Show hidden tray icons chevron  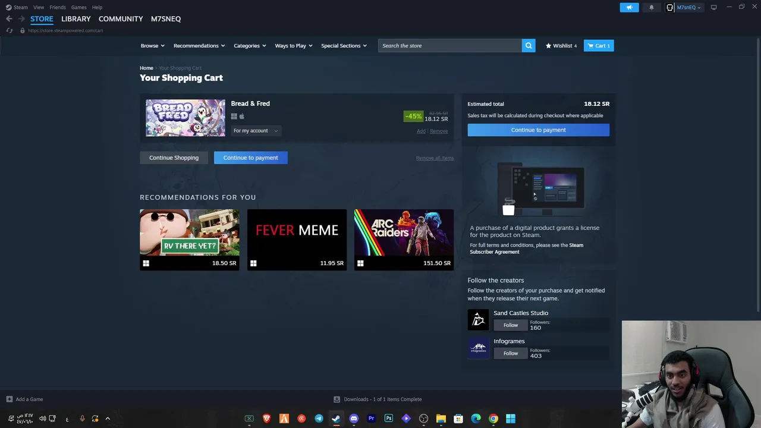(108, 418)
